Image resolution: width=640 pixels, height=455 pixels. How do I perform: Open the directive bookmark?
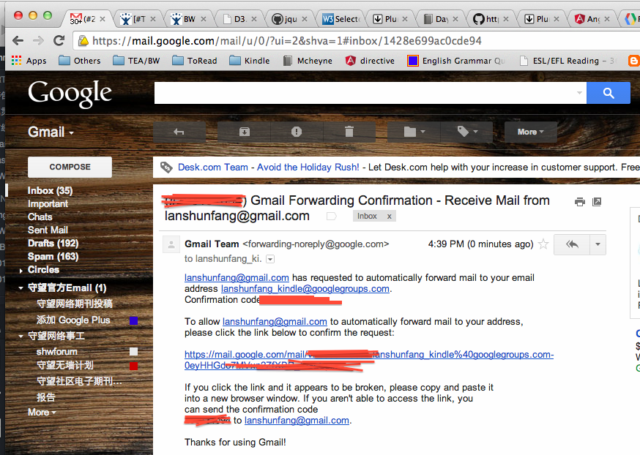click(x=371, y=61)
